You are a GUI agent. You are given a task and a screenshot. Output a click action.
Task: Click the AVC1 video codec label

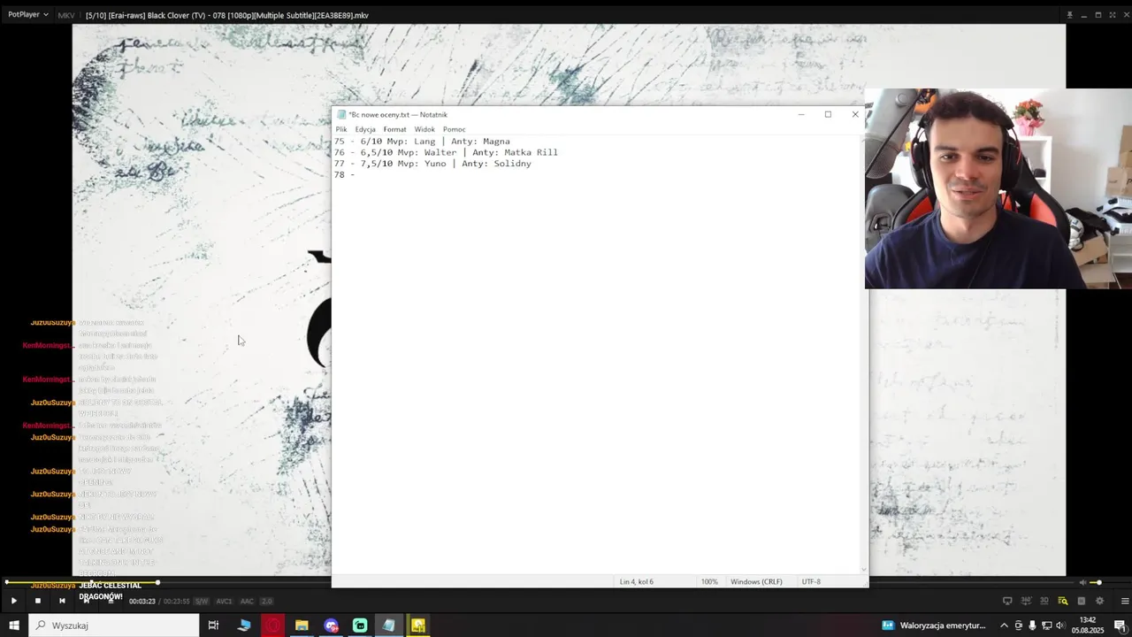(224, 602)
